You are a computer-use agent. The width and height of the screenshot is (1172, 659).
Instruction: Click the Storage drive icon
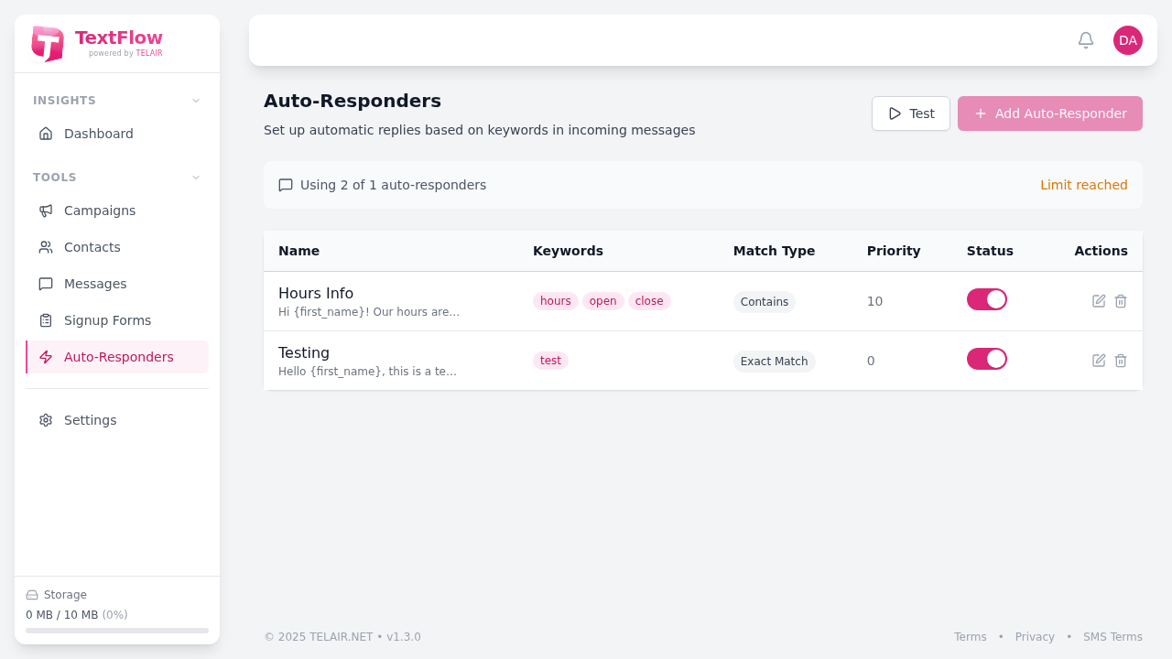[32, 595]
